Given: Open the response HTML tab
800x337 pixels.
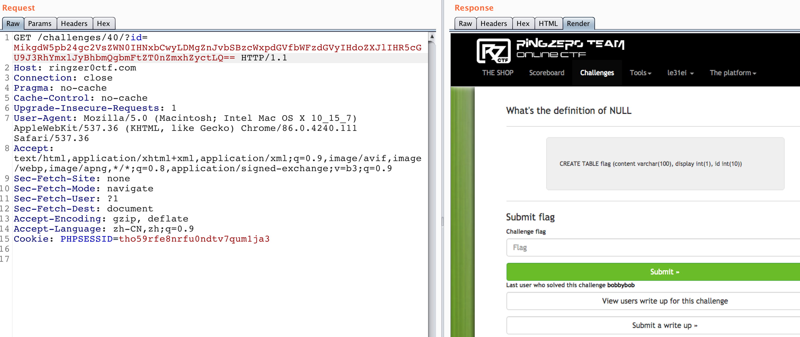Looking at the screenshot, I should [x=548, y=24].
